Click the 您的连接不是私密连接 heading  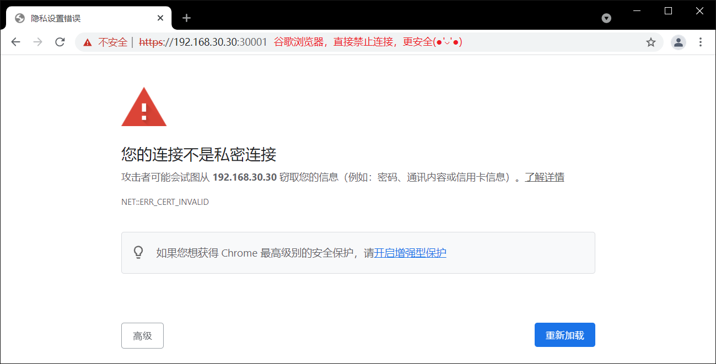click(198, 155)
